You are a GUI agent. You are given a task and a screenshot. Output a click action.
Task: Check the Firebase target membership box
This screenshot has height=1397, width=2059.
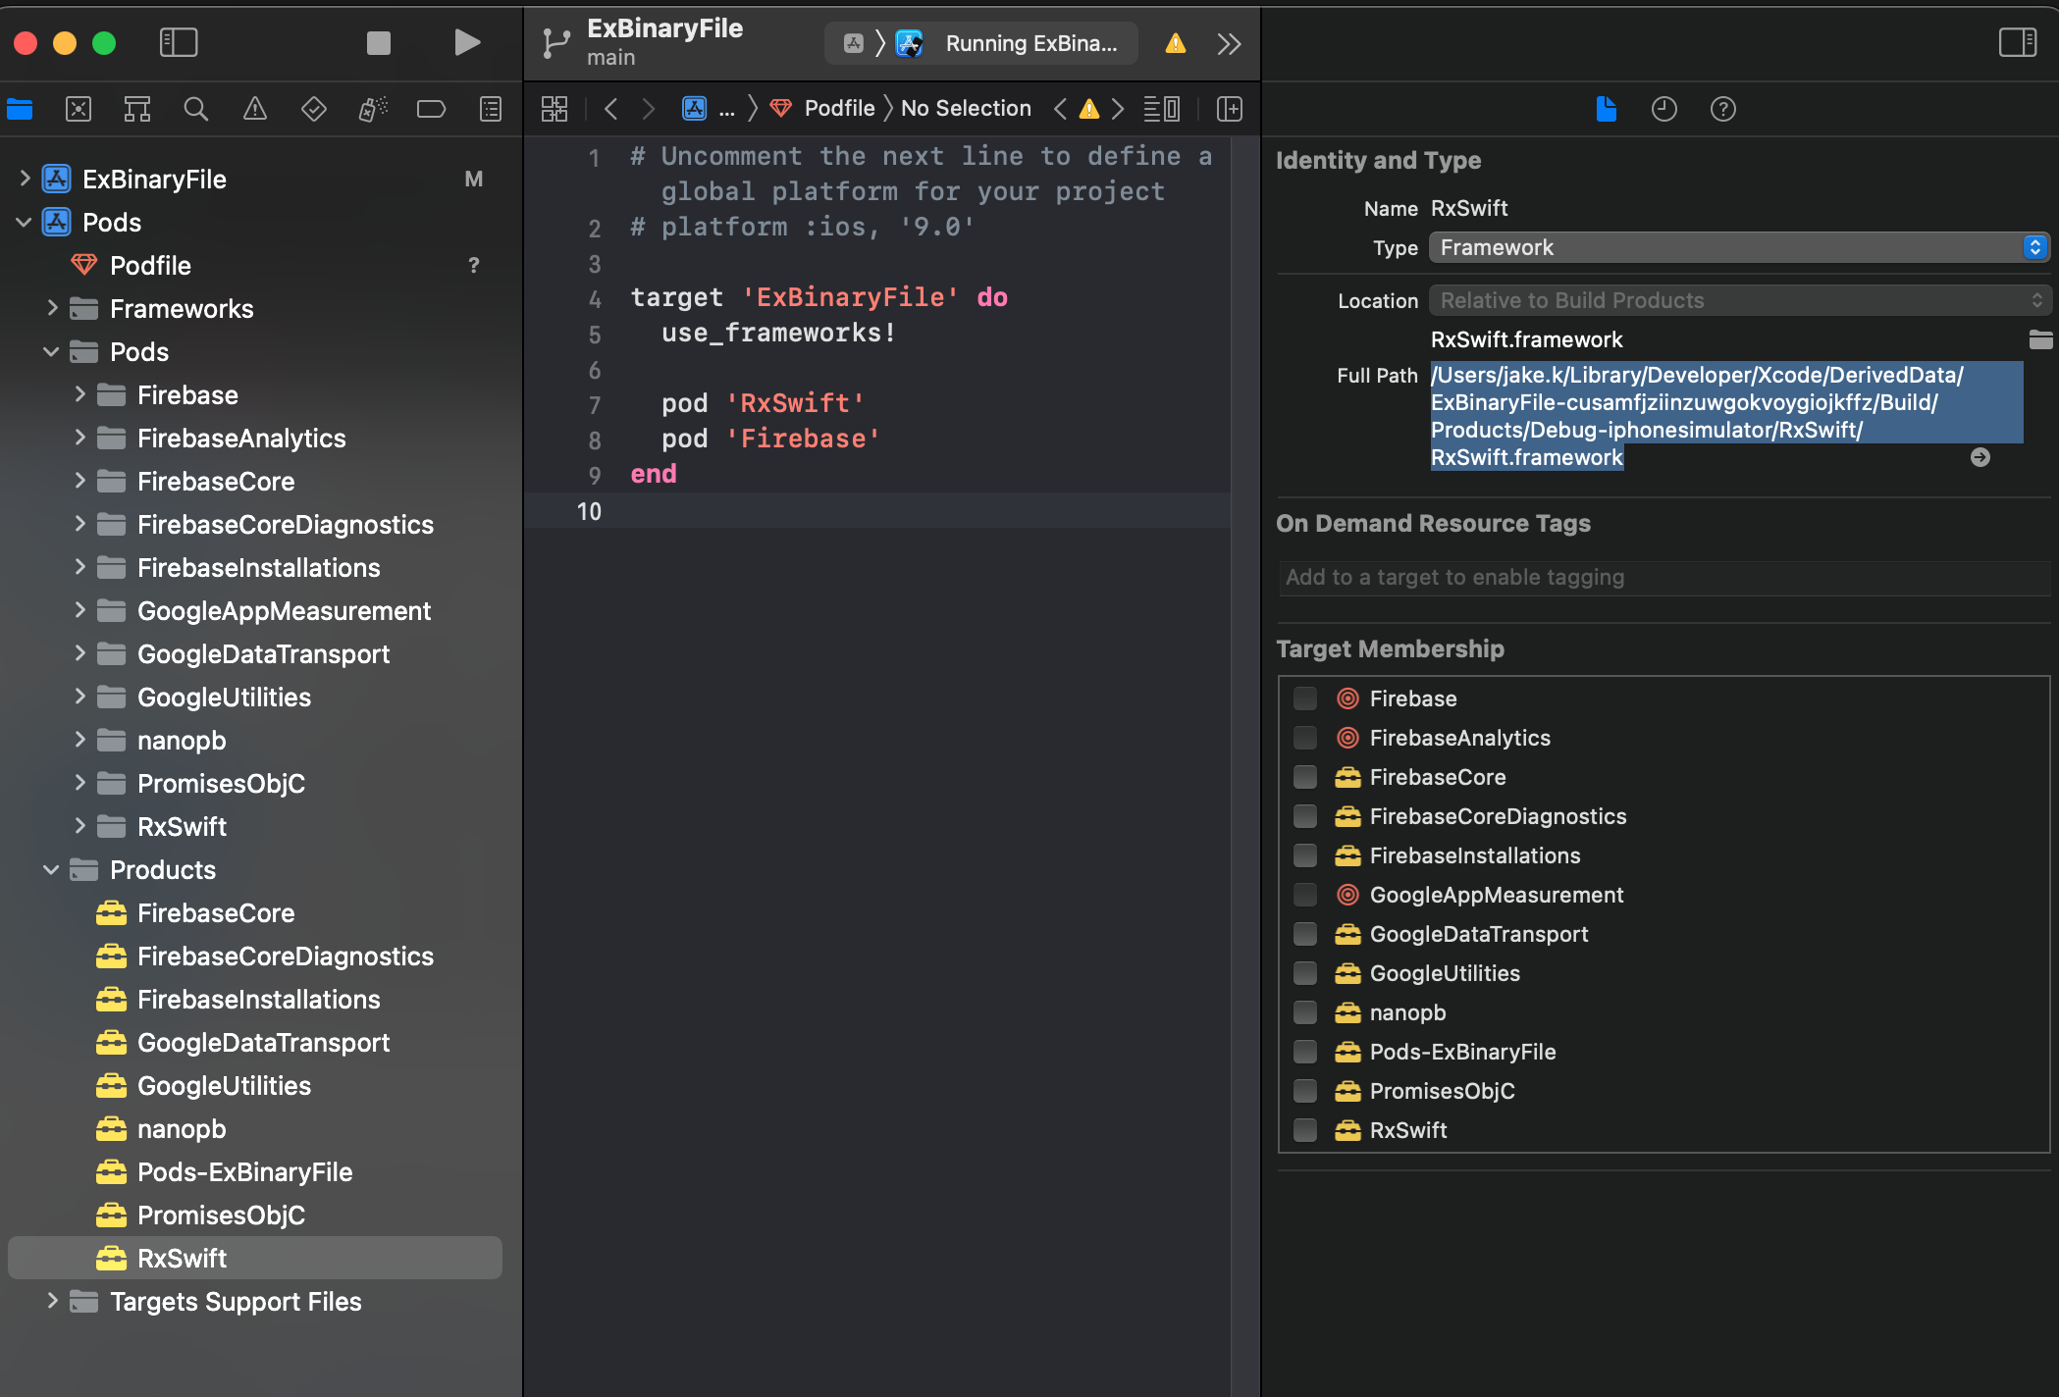point(1304,698)
